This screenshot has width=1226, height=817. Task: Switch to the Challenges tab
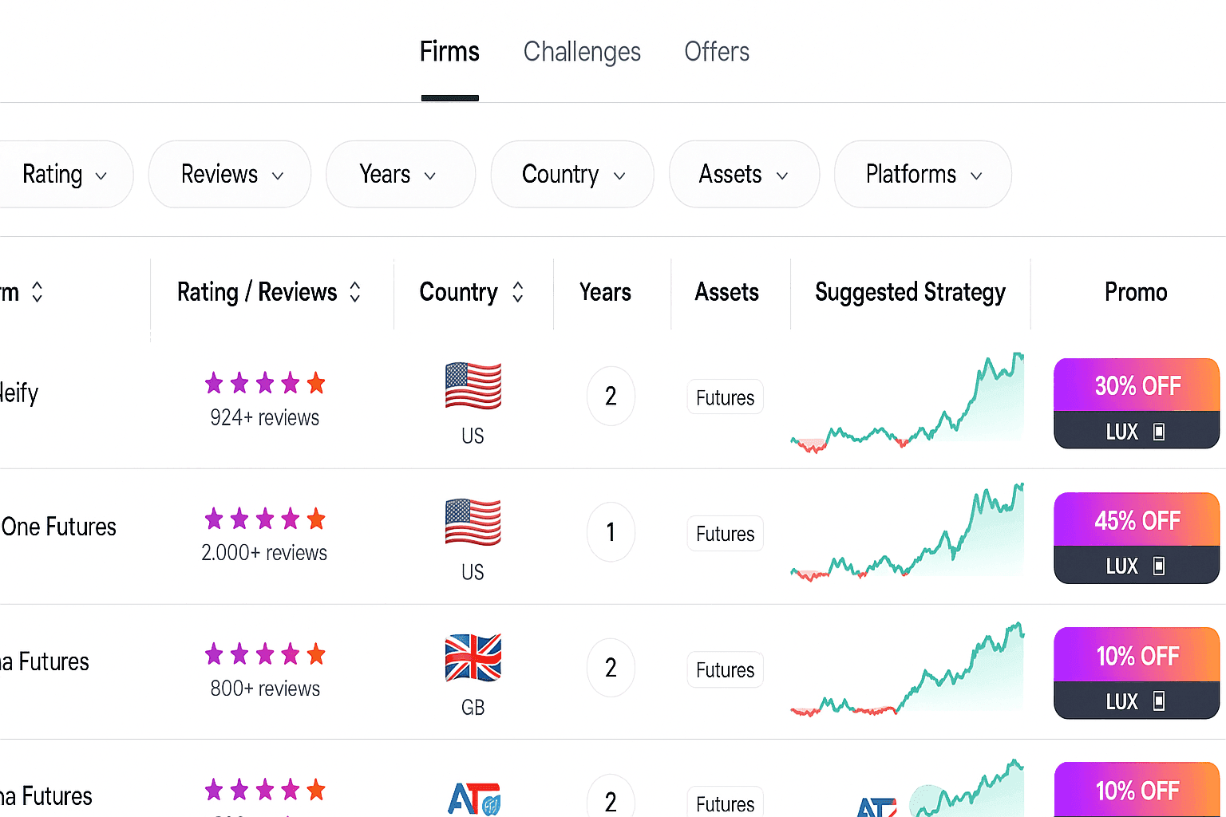582,52
